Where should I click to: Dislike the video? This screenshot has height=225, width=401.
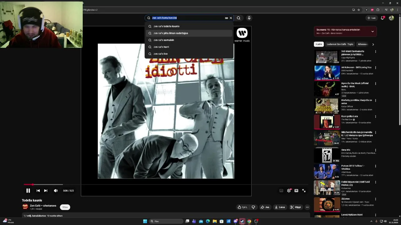pyautogui.click(x=253, y=207)
